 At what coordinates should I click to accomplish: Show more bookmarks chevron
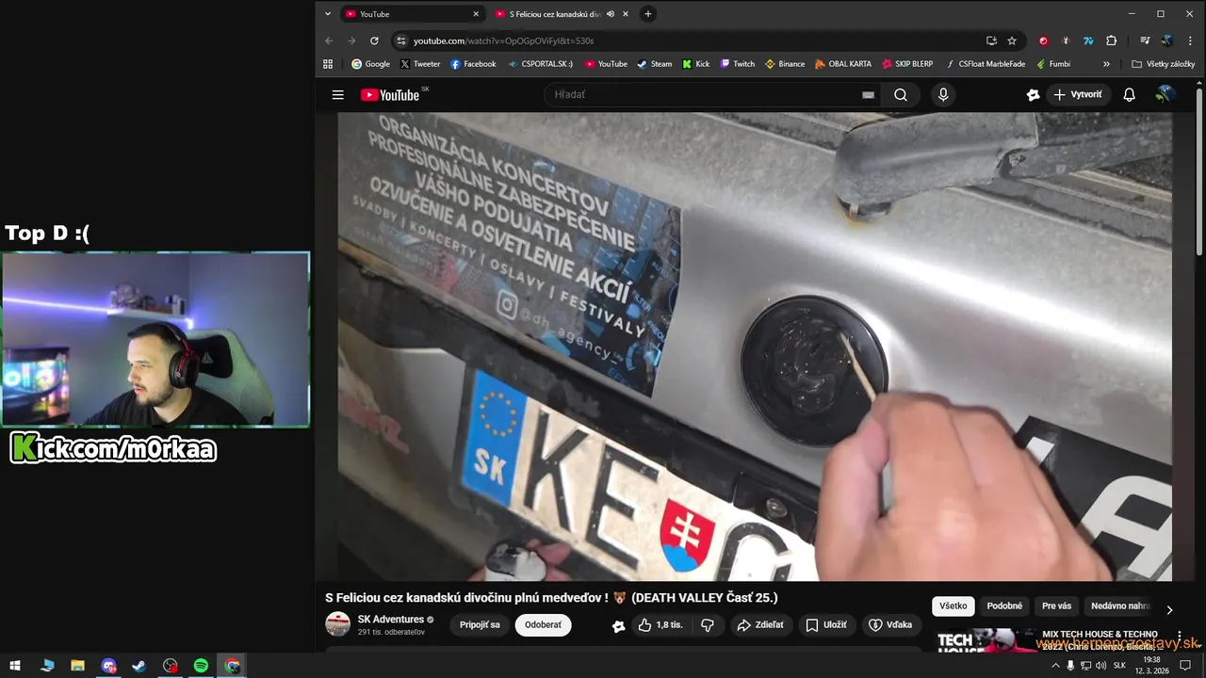pos(1106,64)
